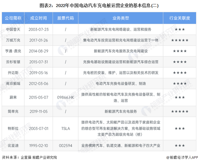Click the company name 万城万充
This screenshot has width=198, height=163.
tap(13, 40)
